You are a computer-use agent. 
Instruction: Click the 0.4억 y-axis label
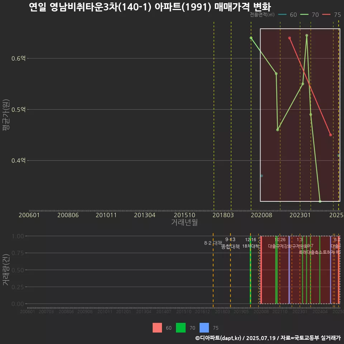pyautogui.click(x=19, y=161)
